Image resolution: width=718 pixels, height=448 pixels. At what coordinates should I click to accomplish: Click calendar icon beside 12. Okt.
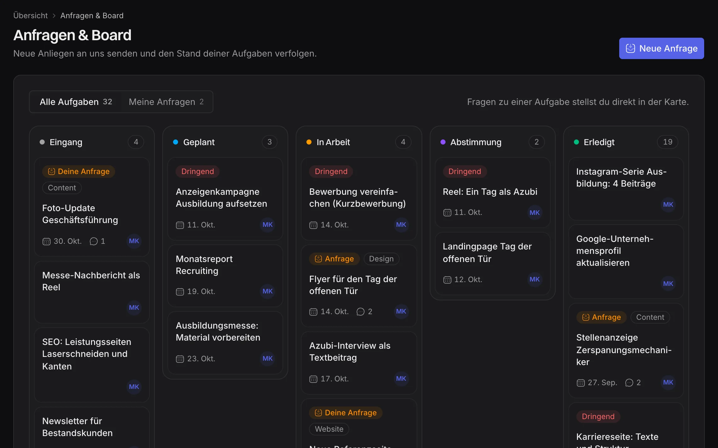pyautogui.click(x=447, y=280)
